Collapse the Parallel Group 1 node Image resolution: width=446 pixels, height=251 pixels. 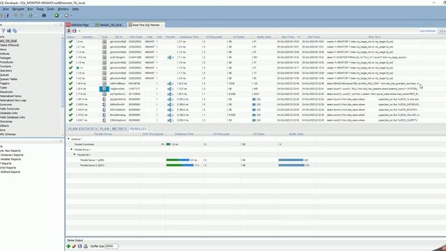pyautogui.click(x=72, y=149)
